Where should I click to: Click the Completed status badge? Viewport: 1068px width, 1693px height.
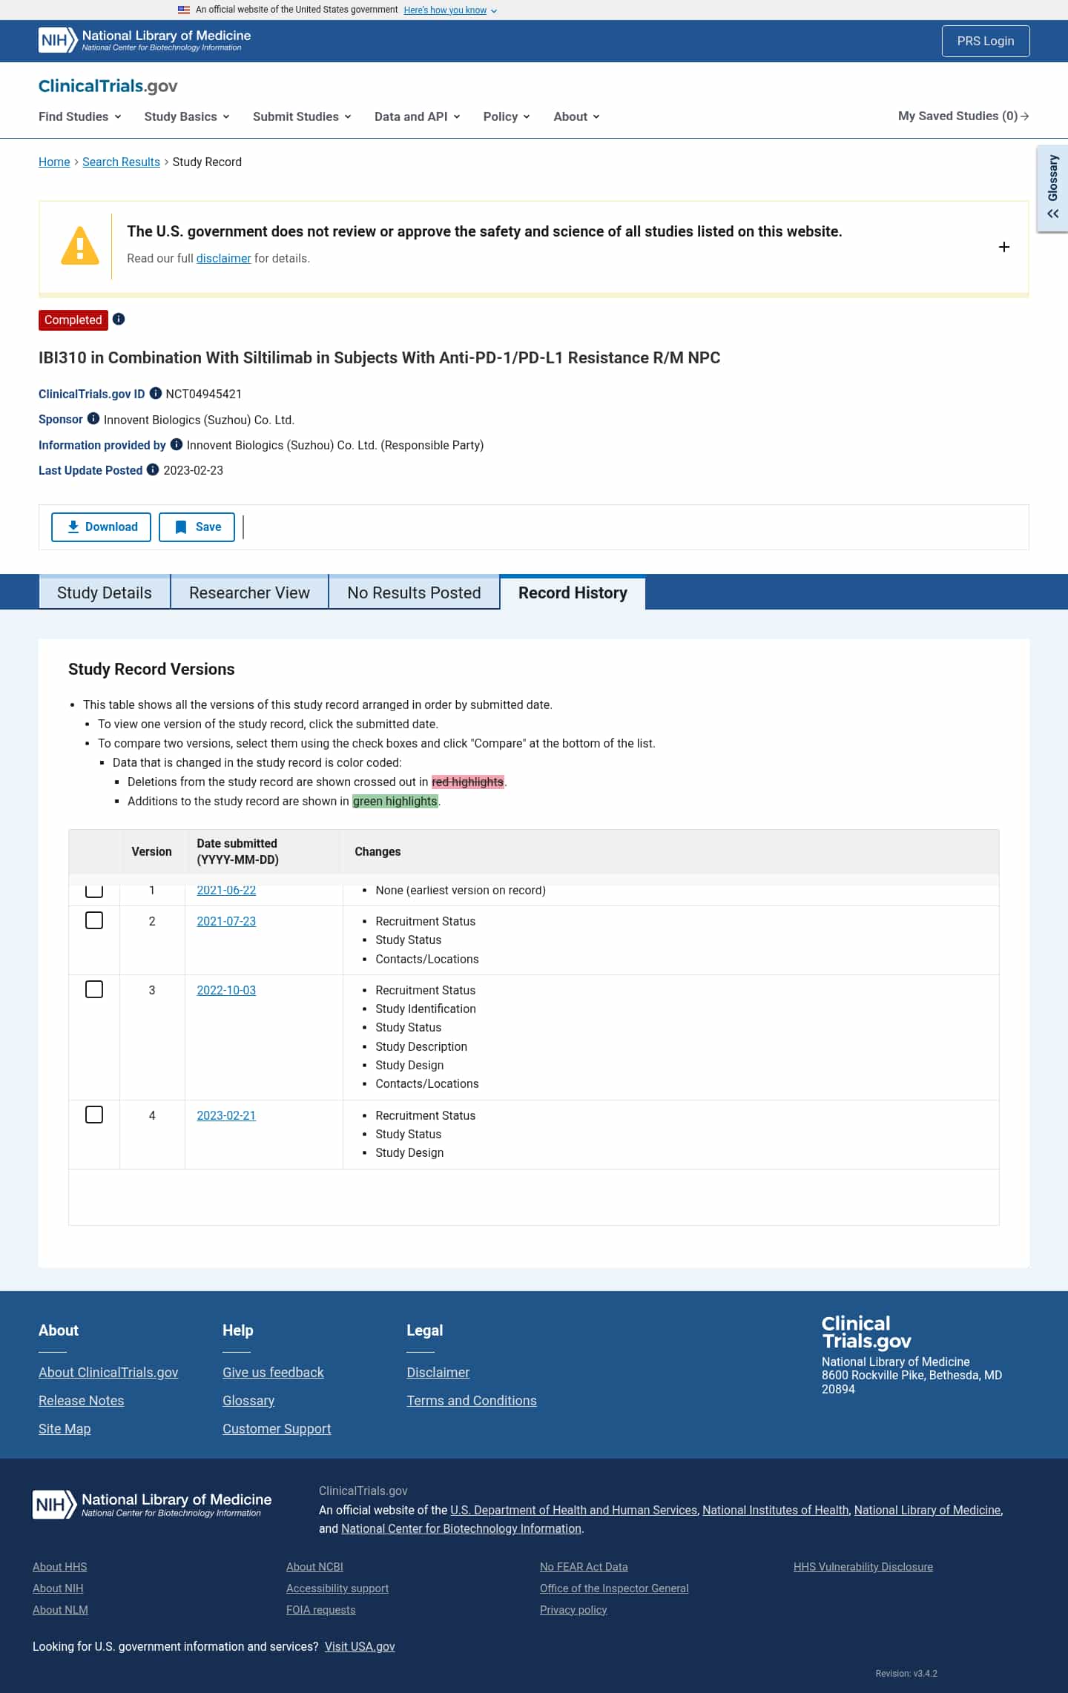(x=73, y=320)
